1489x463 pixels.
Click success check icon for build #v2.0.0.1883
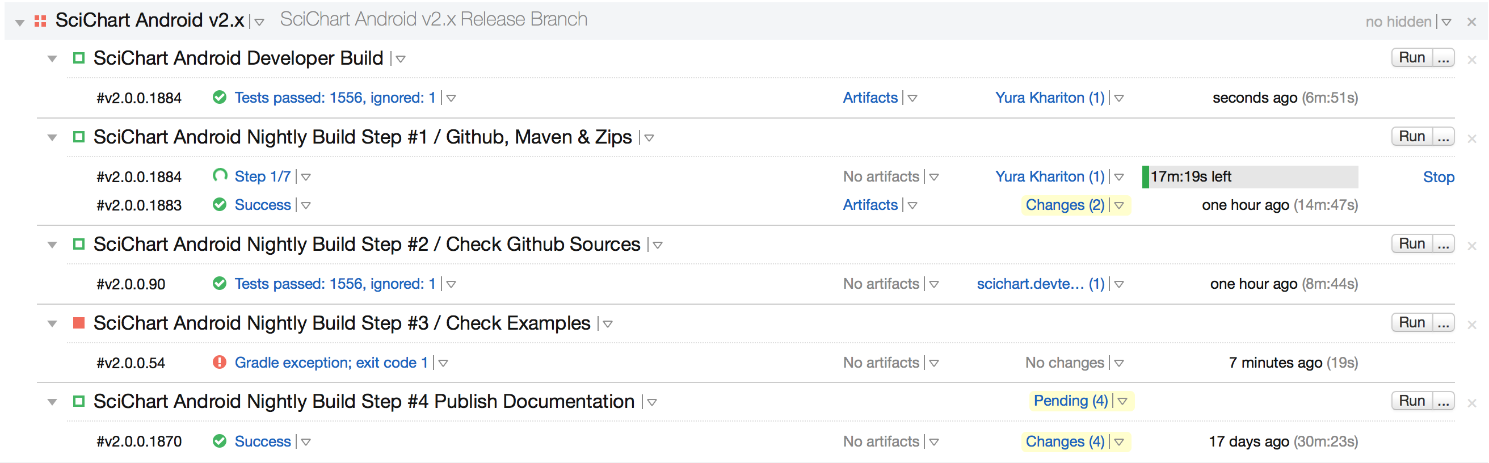coord(220,204)
